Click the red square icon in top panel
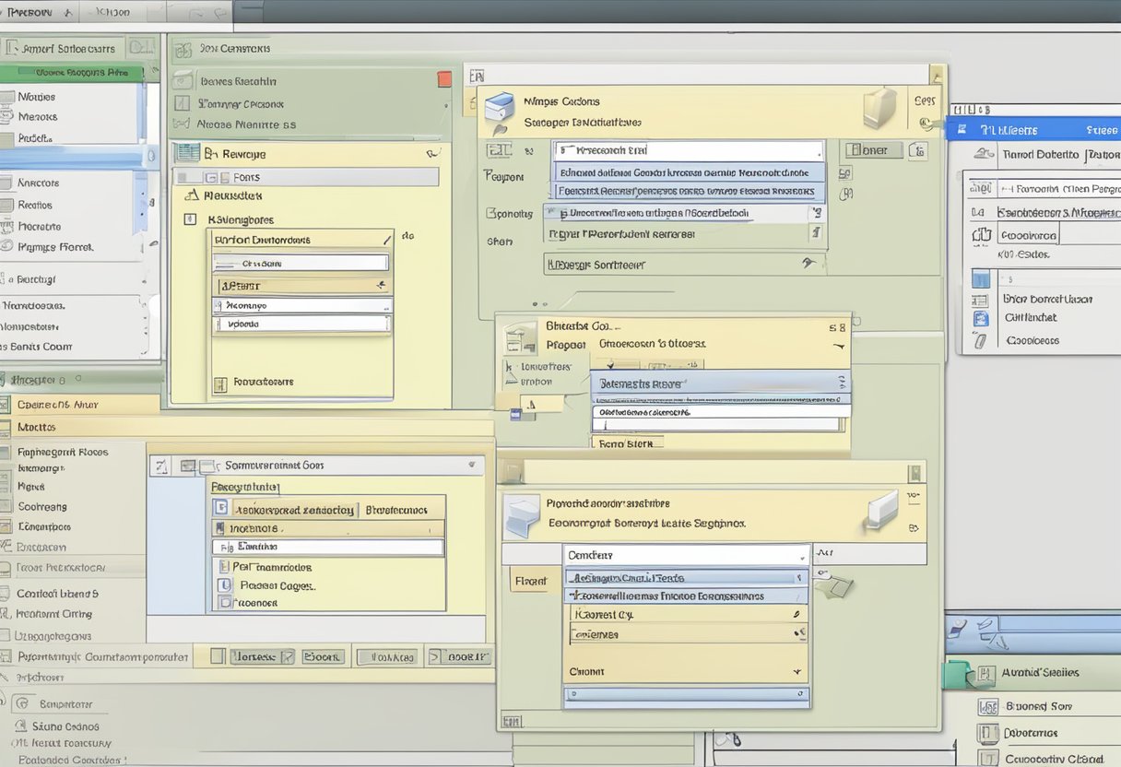 [444, 79]
